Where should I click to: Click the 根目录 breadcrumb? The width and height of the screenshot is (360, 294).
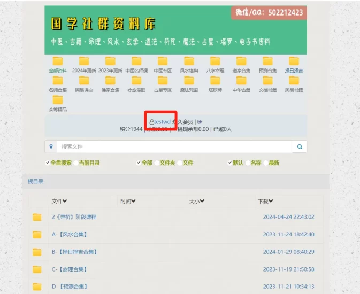[x=35, y=182]
